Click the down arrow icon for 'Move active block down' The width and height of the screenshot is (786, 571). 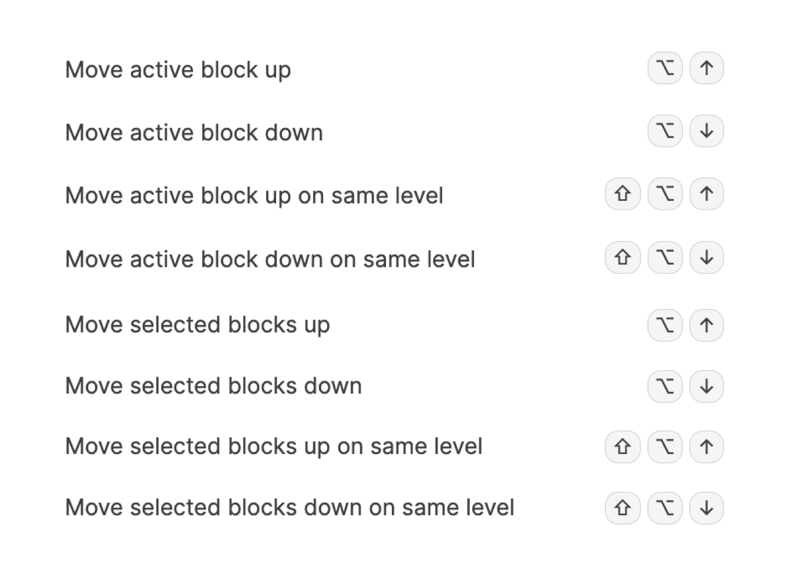706,132
